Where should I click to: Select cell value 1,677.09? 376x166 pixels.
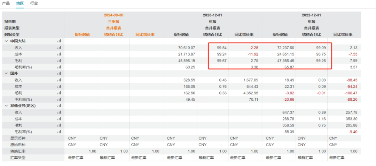pos(251,80)
